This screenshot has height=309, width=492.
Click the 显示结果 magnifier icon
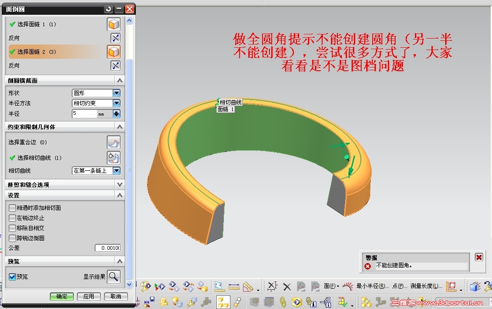click(x=113, y=277)
